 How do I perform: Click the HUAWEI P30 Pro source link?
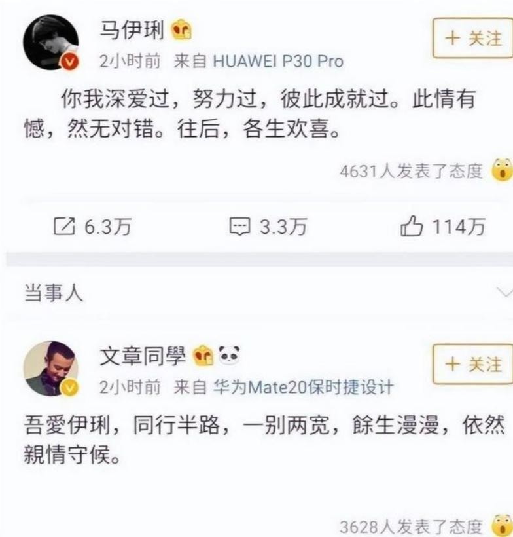278,62
